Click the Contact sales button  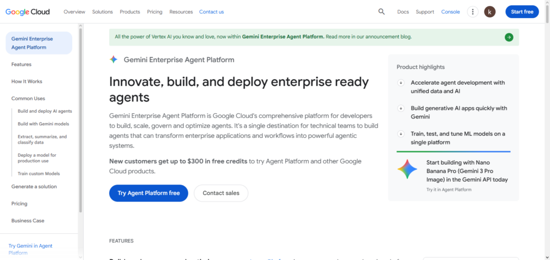[x=221, y=193]
